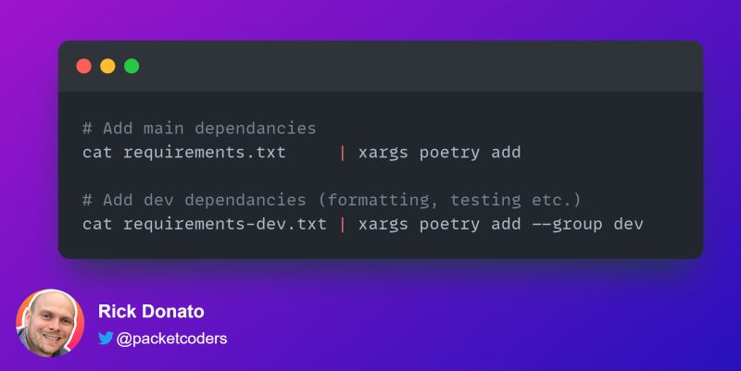This screenshot has height=371, width=741.
Task: Select the Rick Donato name text
Action: (151, 312)
